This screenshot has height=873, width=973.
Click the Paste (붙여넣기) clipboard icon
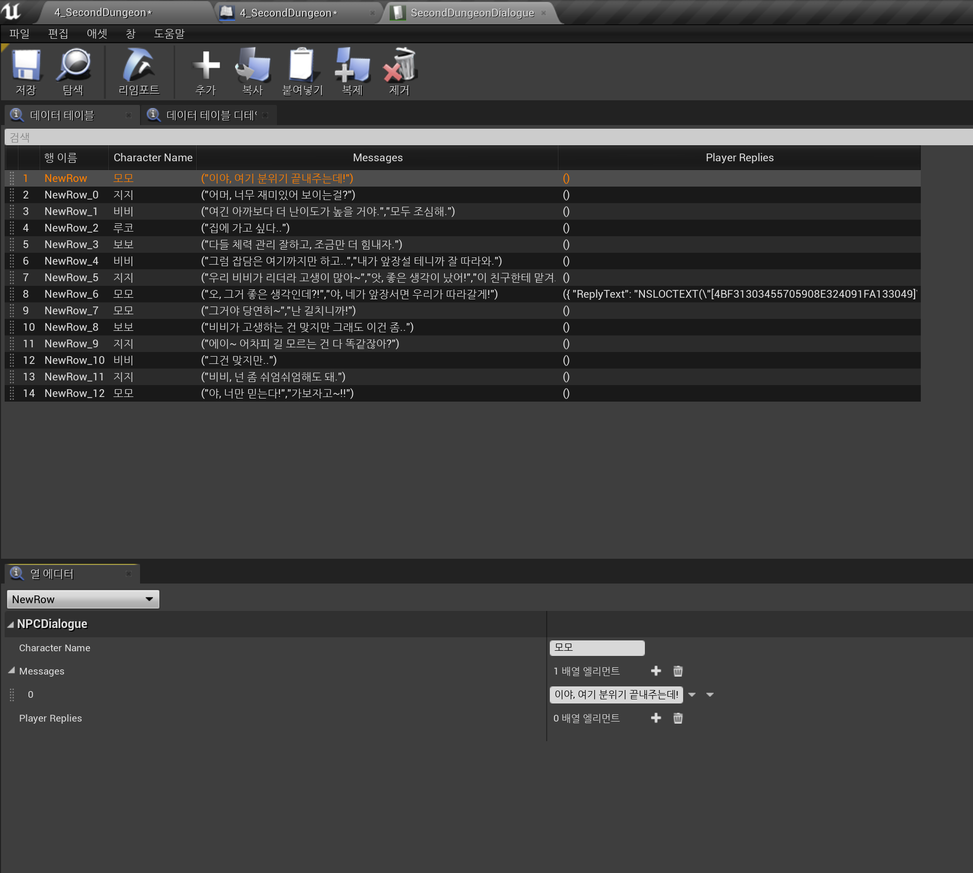tap(302, 66)
